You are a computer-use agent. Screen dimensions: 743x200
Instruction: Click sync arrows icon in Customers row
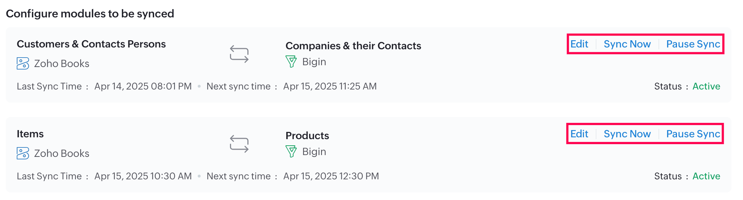[239, 54]
